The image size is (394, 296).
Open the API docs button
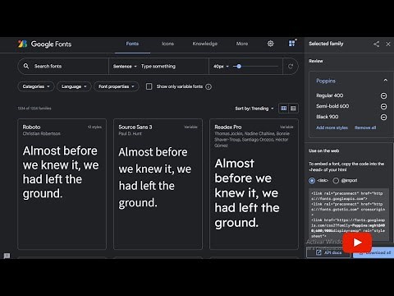(328, 252)
